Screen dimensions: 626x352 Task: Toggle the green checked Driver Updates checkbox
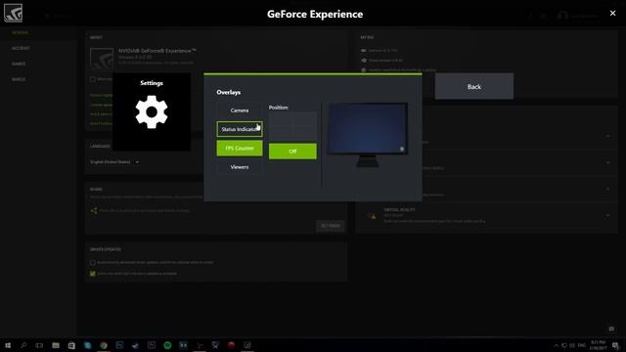[93, 274]
